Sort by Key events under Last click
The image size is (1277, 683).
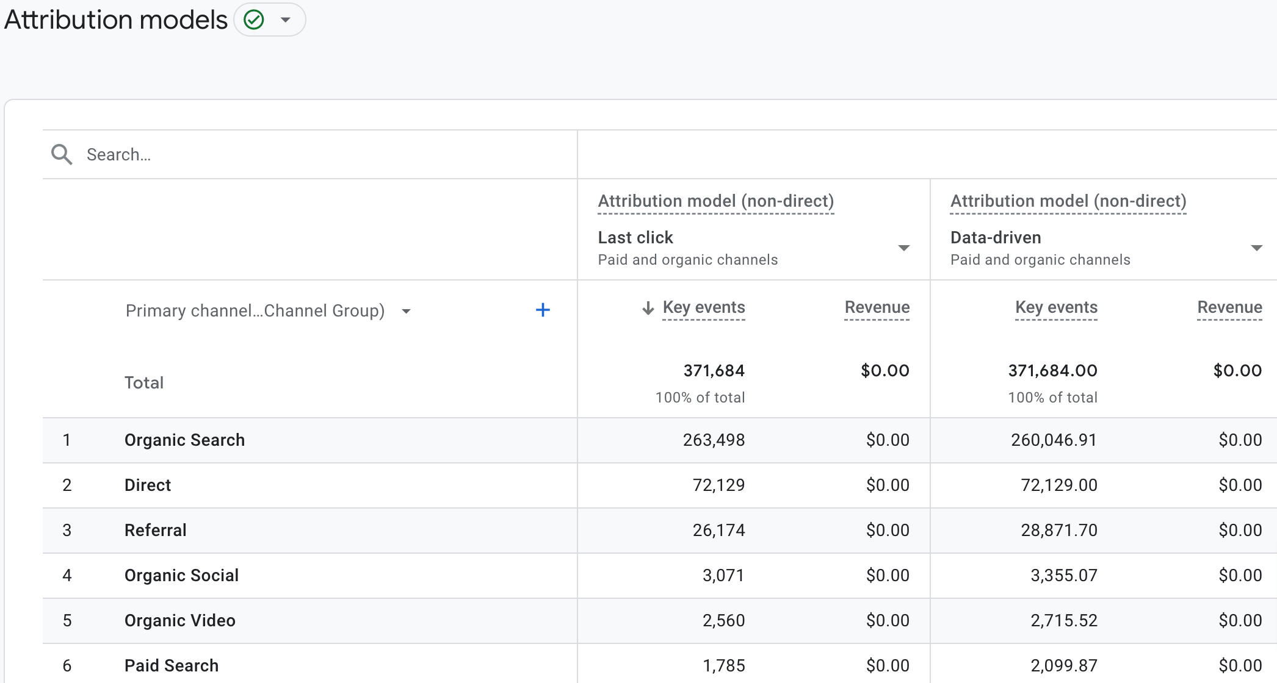coord(704,308)
